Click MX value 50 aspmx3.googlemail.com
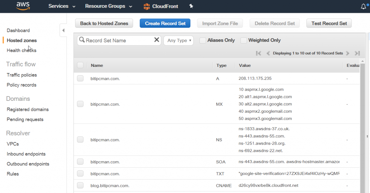Viewport: 370px width, 193px height. (265, 119)
